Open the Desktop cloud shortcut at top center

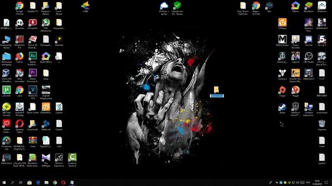(x=164, y=8)
